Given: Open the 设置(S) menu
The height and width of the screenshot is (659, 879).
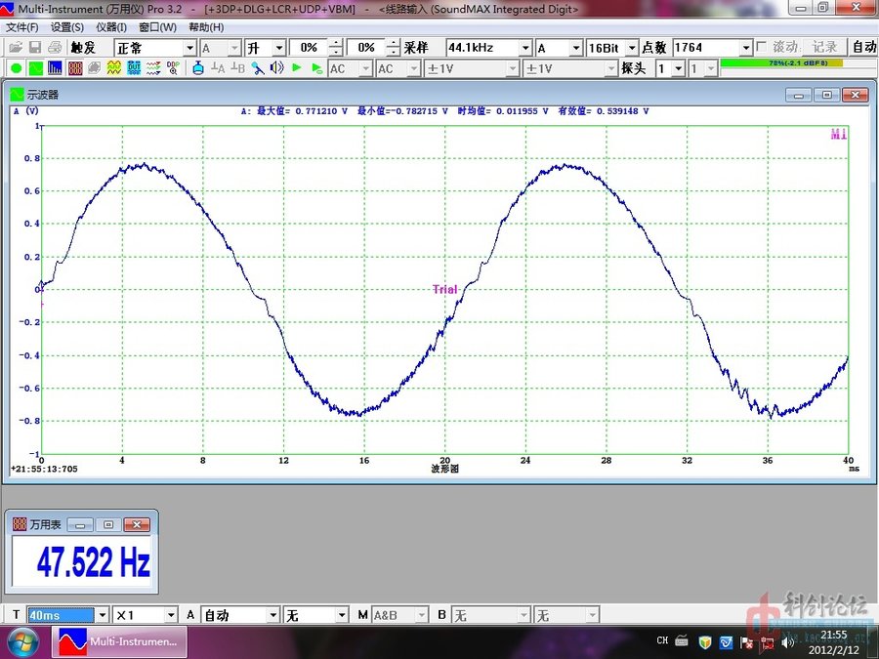Looking at the screenshot, I should [x=67, y=27].
